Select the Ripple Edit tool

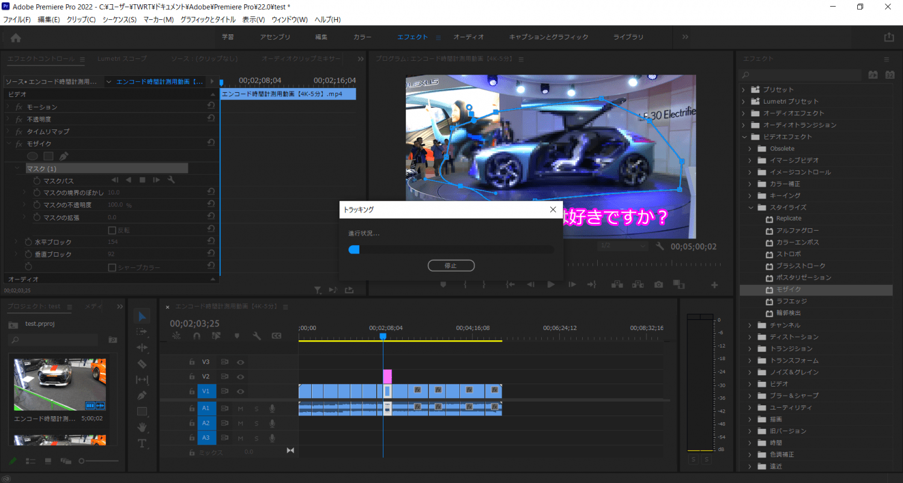[x=142, y=348]
